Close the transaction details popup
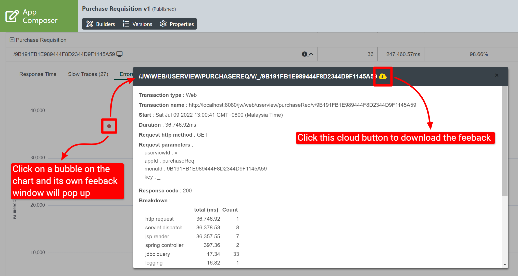Image resolution: width=518 pixels, height=276 pixels. pos(497,75)
